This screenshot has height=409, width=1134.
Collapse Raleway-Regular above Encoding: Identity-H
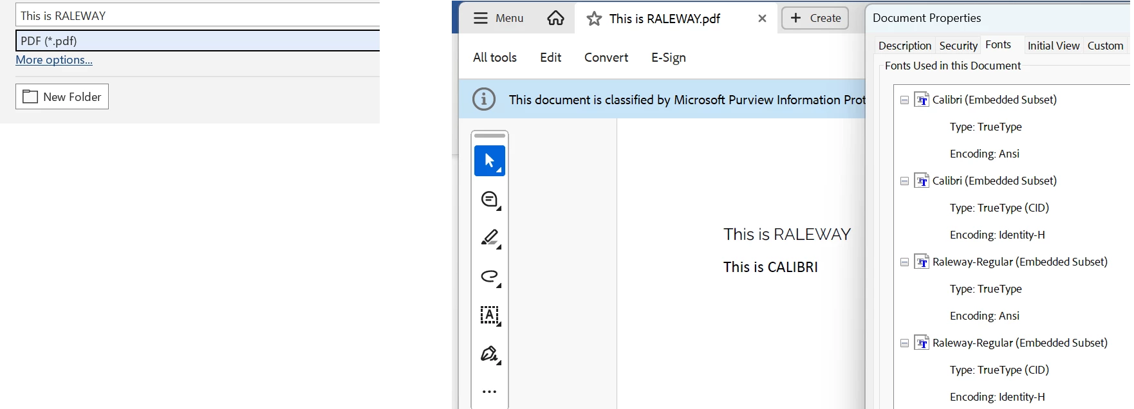(x=904, y=343)
